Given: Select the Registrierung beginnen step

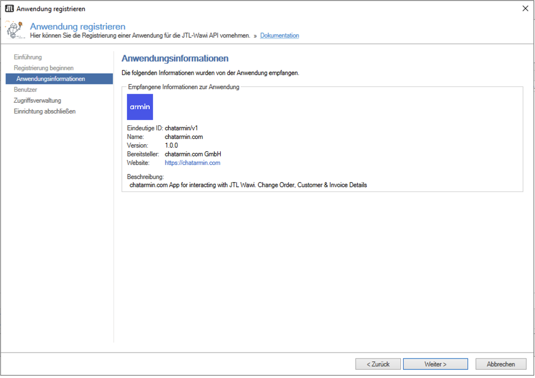Looking at the screenshot, I should coord(44,68).
